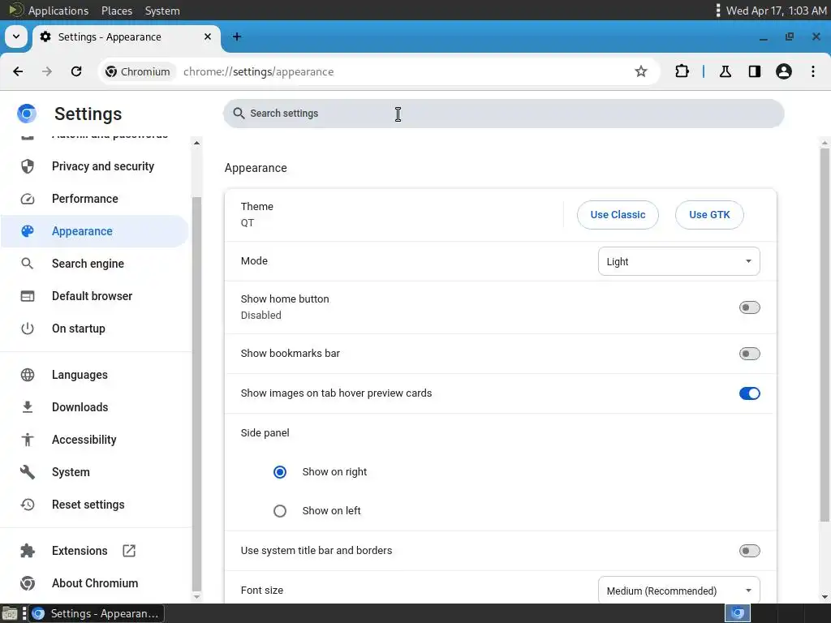Open the System menu in top panel
This screenshot has width=831, height=623.
(162, 10)
